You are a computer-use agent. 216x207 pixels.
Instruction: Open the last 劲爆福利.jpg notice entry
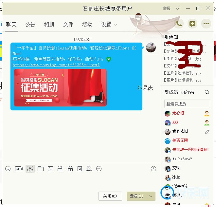pyautogui.click(x=183, y=80)
